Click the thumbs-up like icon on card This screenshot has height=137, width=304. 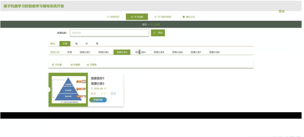pos(92,94)
